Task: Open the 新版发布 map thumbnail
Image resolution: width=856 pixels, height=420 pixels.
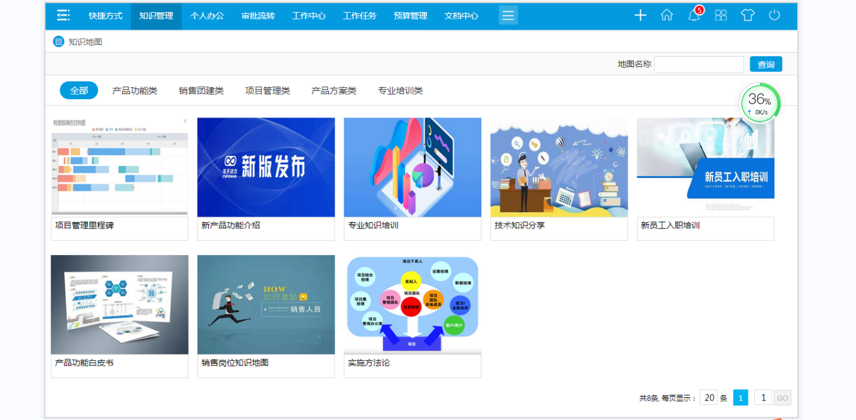Action: pos(266,167)
